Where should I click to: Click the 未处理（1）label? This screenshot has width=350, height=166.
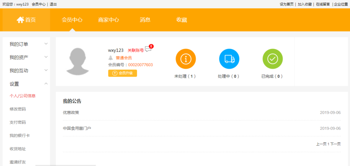point(185,76)
